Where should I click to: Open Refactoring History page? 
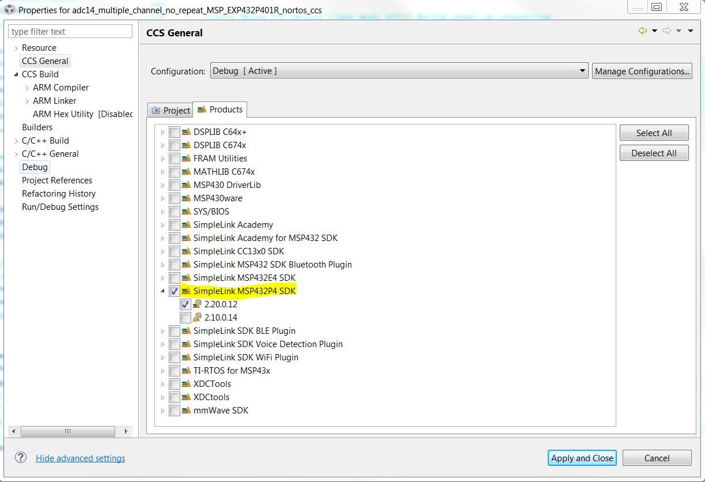click(59, 194)
